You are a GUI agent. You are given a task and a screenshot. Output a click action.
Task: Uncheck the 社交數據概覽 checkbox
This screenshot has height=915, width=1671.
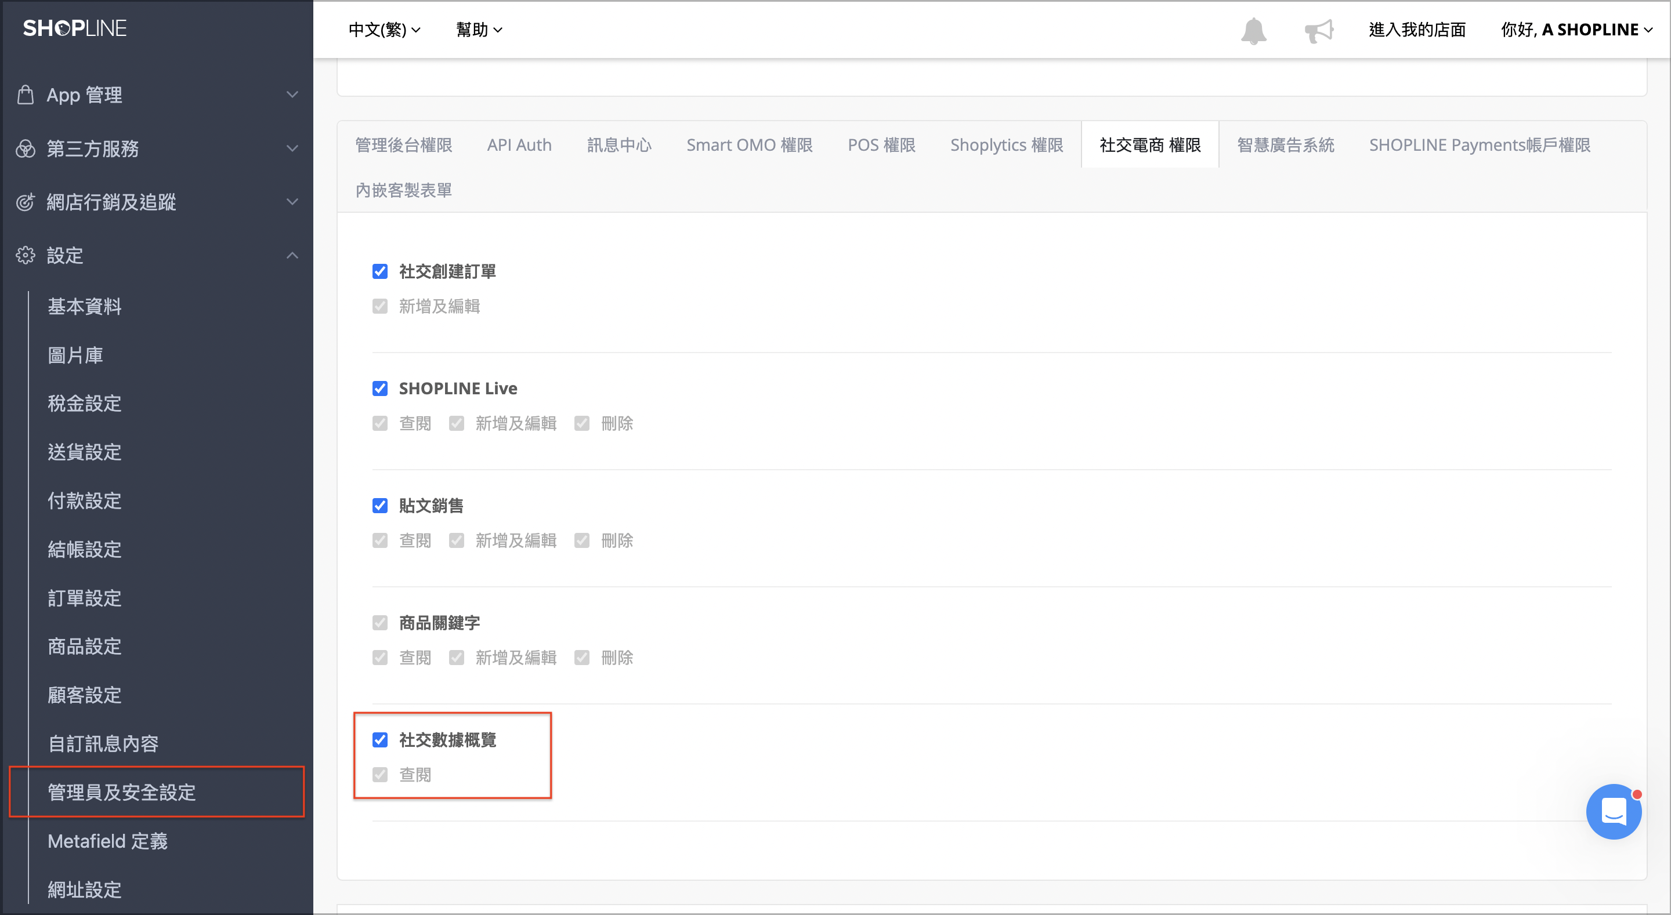380,739
